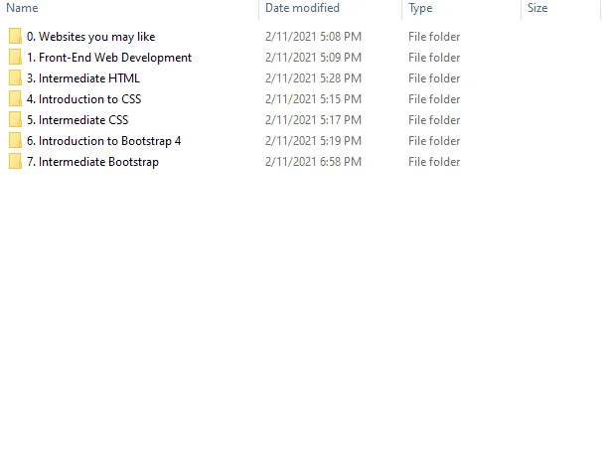Click 'File folder' type of Intermediate CSS row

434,120
